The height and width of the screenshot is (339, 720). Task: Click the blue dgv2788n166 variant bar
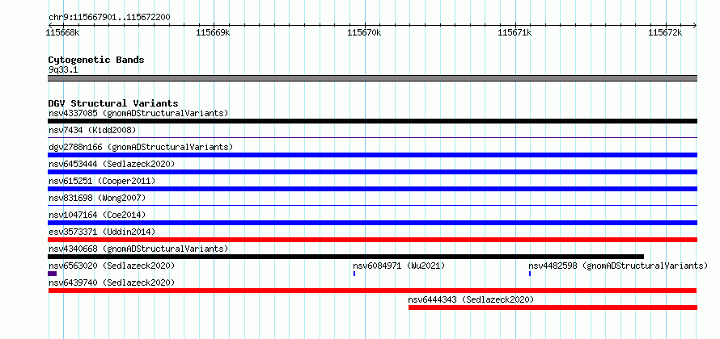pyautogui.click(x=372, y=155)
